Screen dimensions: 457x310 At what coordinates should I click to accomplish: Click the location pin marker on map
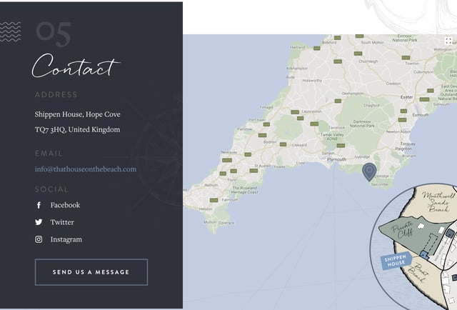(x=368, y=171)
